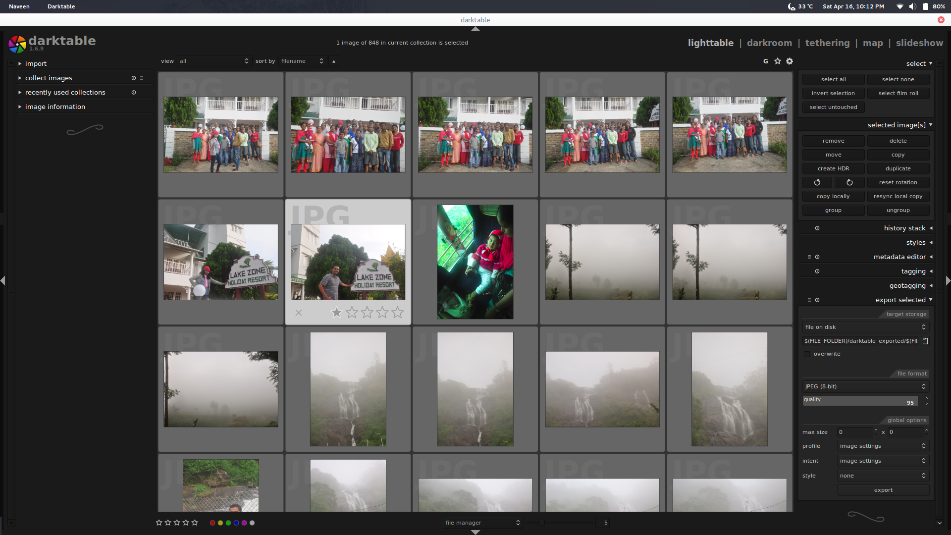Open the sort by filename dropdown
951x535 pixels.
(302, 61)
